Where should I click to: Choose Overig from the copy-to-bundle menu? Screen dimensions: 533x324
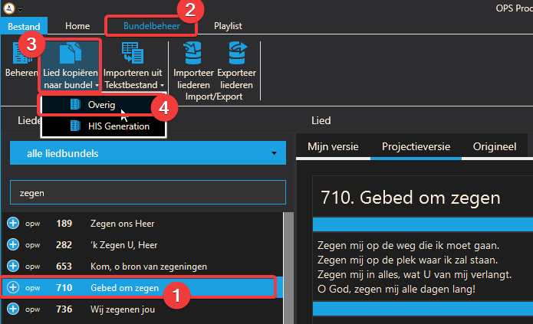(x=101, y=105)
